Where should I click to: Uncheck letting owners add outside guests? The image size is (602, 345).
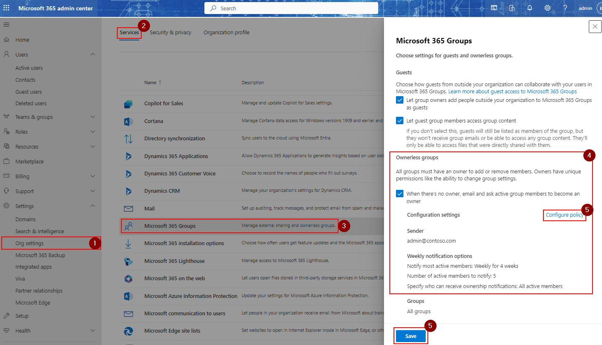(x=400, y=100)
